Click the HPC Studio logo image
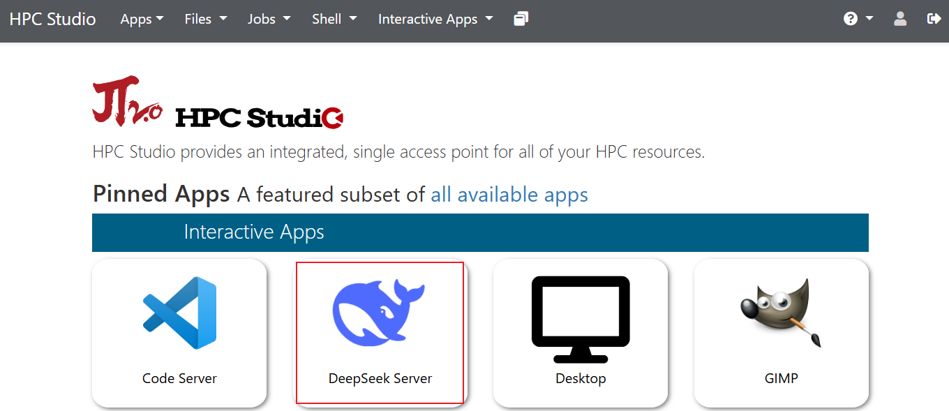949x411 pixels. 218,103
